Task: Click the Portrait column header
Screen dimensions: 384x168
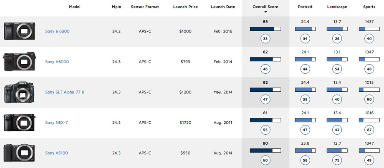Action: 305,7
